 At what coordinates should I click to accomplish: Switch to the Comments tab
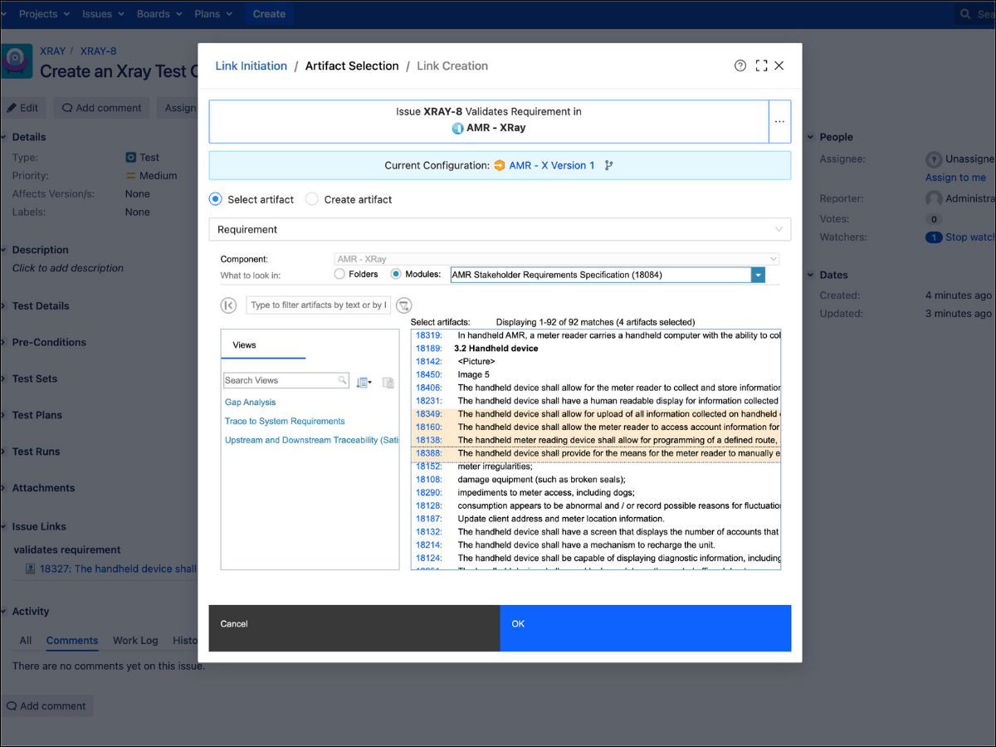pos(72,640)
